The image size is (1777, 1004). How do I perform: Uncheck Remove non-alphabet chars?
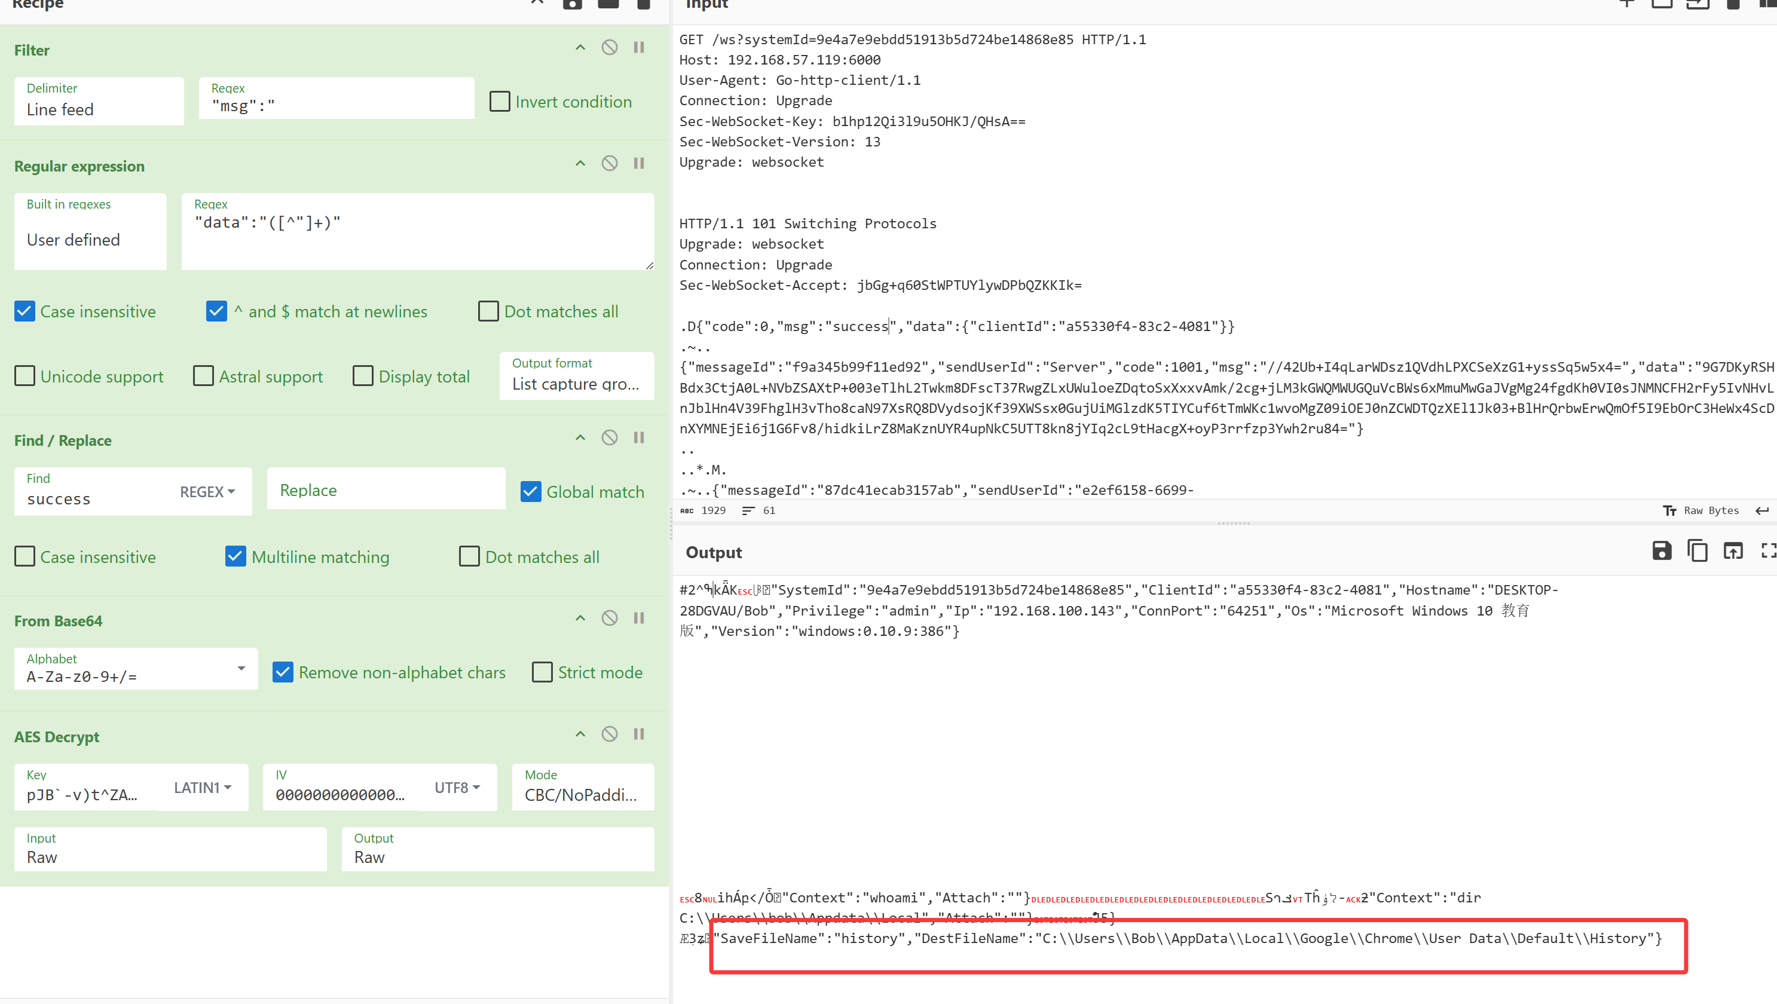[x=283, y=672]
